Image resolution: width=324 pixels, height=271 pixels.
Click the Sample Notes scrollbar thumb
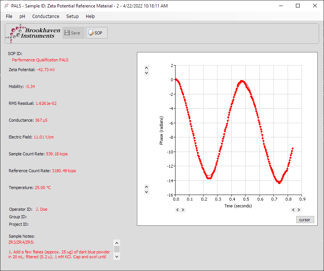tap(117, 249)
